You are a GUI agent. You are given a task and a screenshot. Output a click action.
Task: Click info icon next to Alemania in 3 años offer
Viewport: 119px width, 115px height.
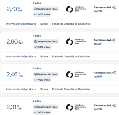click(x=115, y=73)
